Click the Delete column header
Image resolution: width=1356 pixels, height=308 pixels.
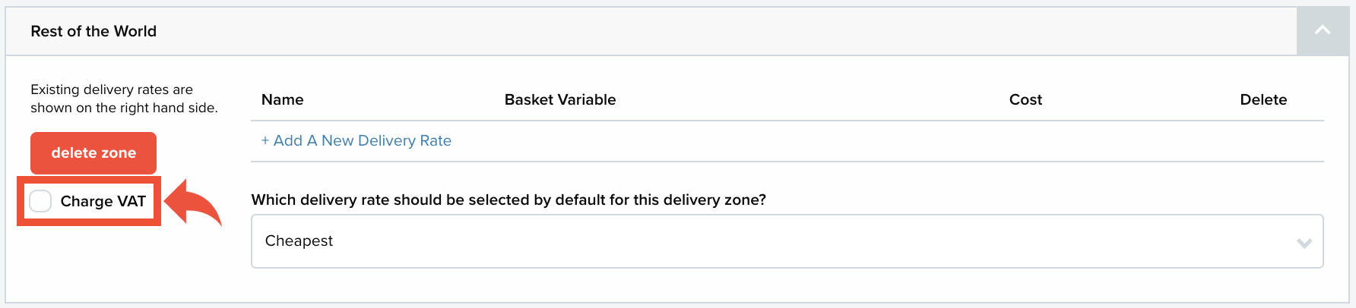click(x=1263, y=99)
